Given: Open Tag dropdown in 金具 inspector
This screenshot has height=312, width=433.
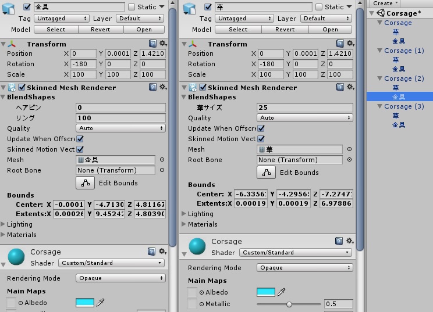Looking at the screenshot, I should (x=62, y=19).
